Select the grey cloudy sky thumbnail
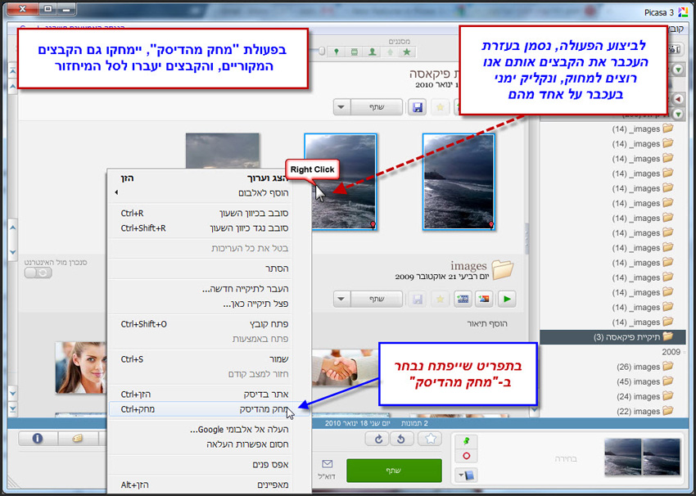 coord(223,151)
